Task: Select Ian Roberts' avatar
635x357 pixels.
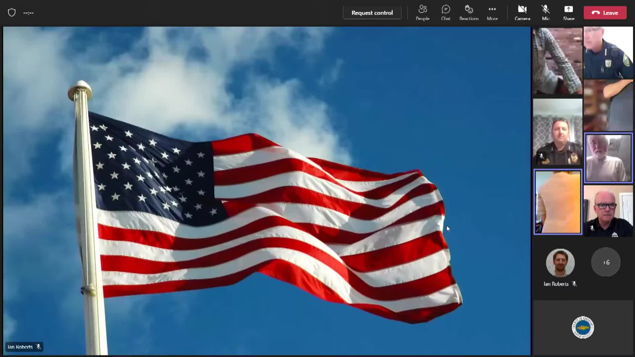Action: pos(560,263)
